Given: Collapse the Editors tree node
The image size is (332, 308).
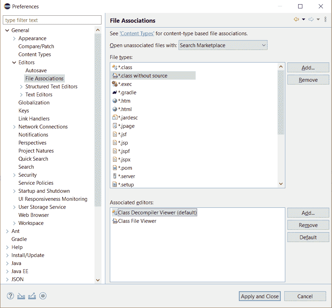Looking at the screenshot, I should click(x=14, y=63).
